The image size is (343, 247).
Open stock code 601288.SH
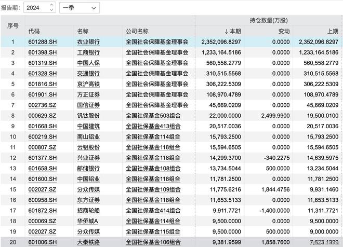point(43,42)
